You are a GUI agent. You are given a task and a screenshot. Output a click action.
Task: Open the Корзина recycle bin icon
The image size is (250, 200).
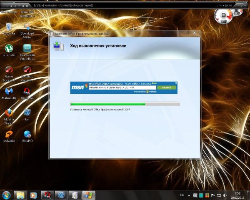pyautogui.click(x=9, y=29)
